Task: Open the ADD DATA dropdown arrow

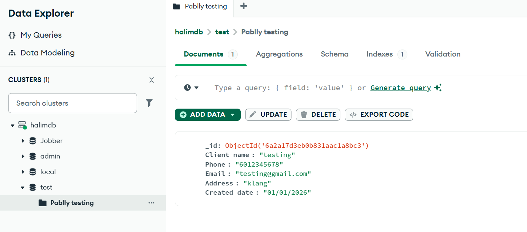Action: [233, 115]
